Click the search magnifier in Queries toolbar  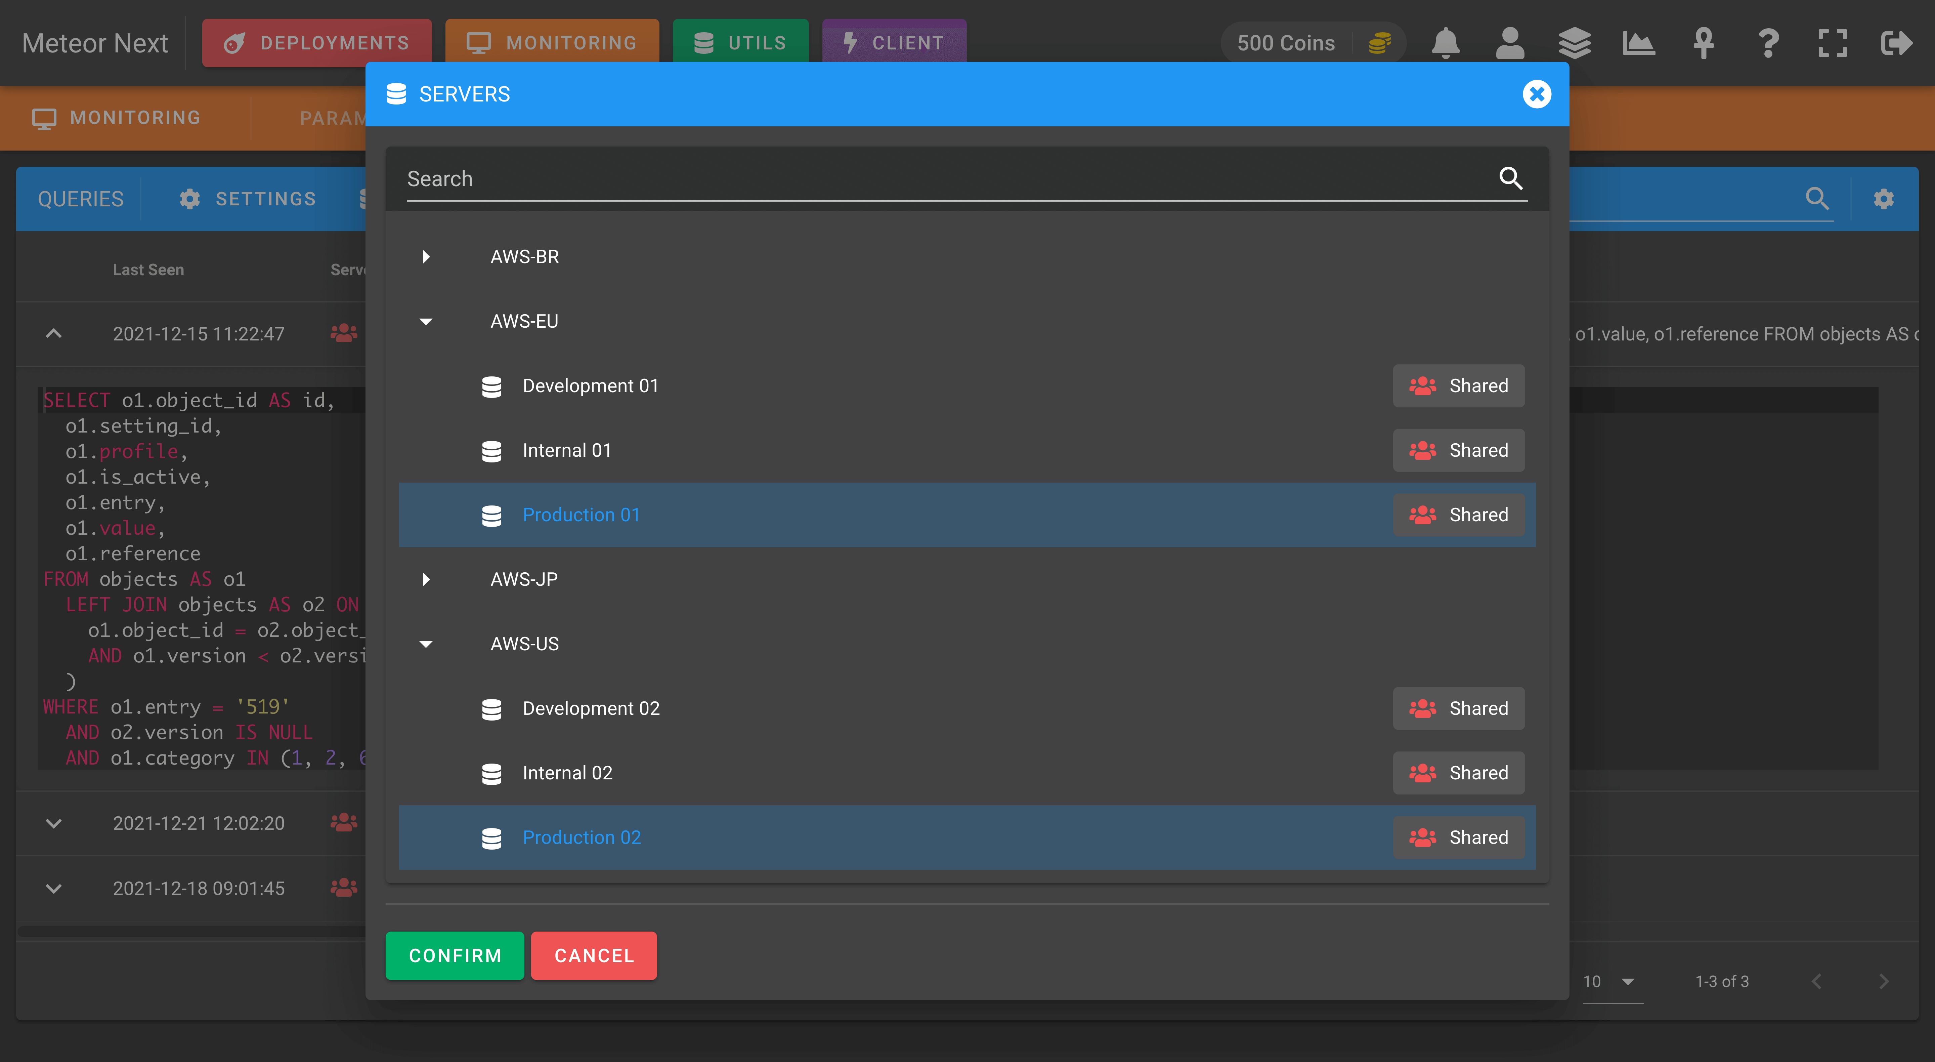1816,198
